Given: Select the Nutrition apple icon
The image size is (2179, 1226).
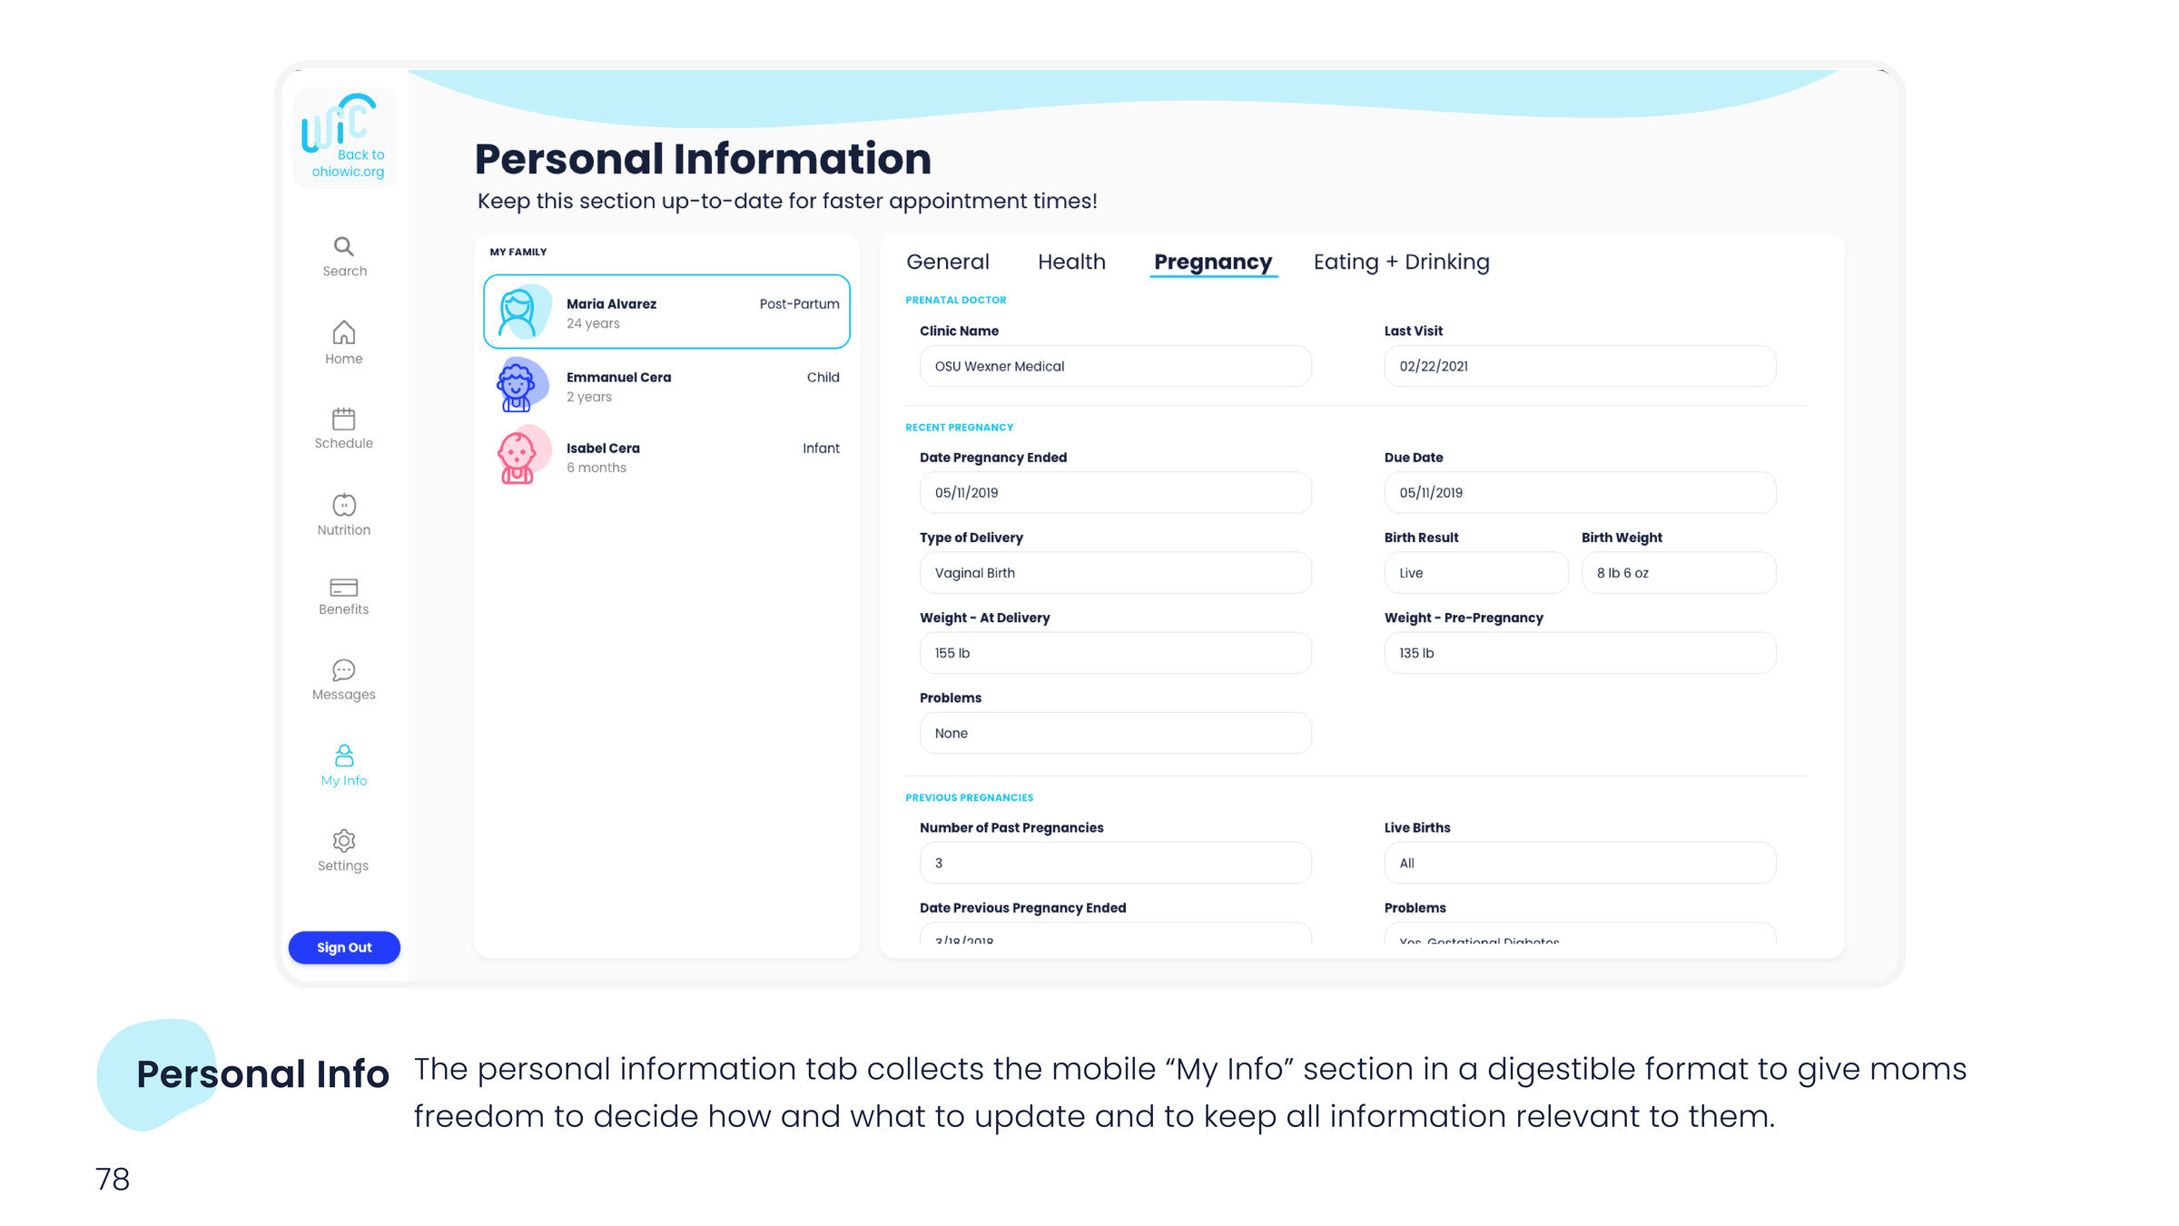Looking at the screenshot, I should [x=343, y=505].
